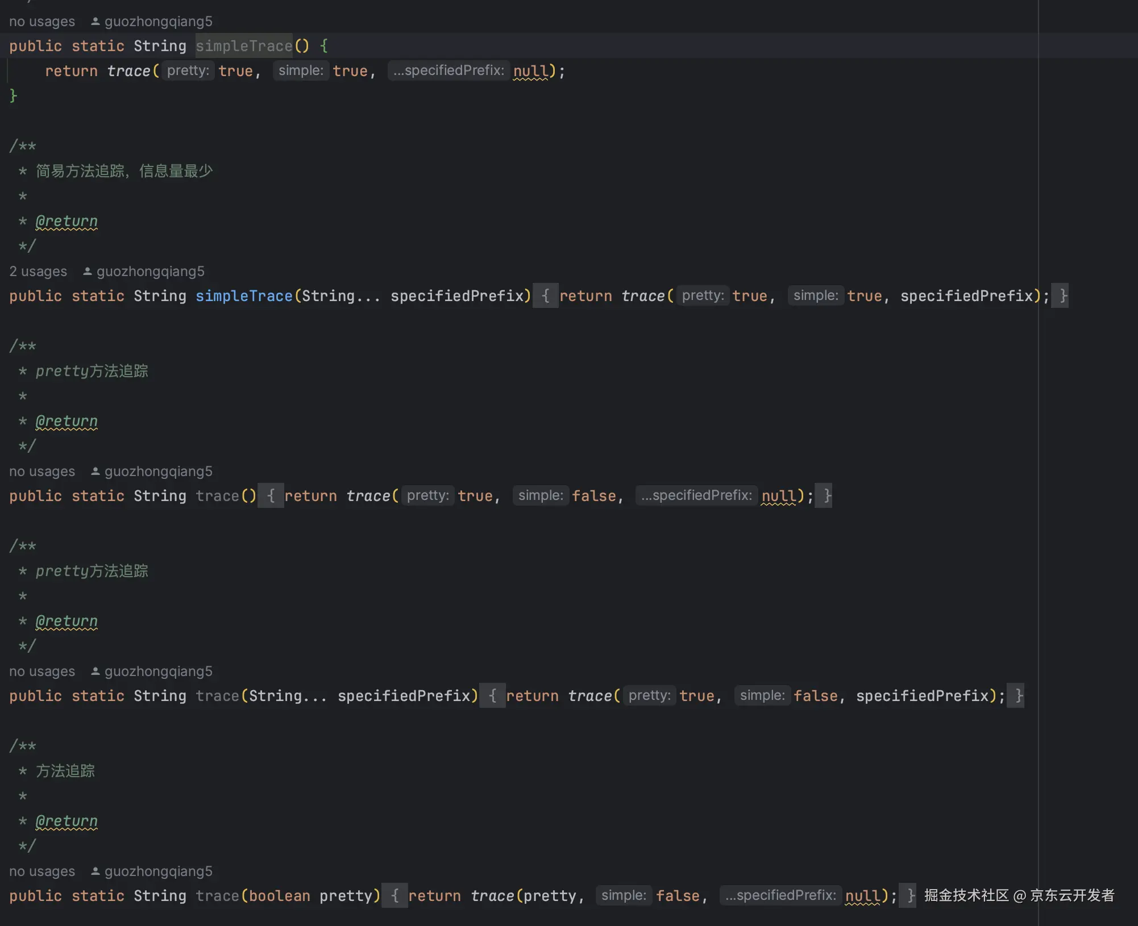Expand folded body of trace(boolean pretty)
Screen dimensions: 1138x926
(394, 896)
